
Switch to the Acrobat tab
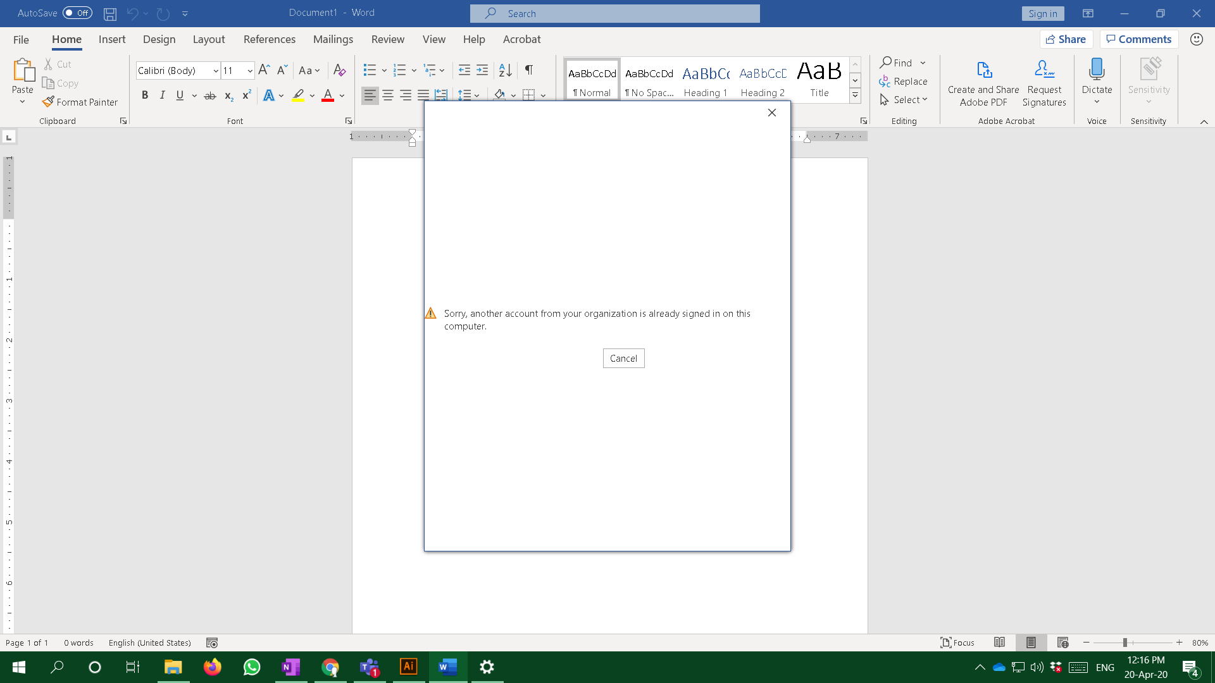pos(521,39)
